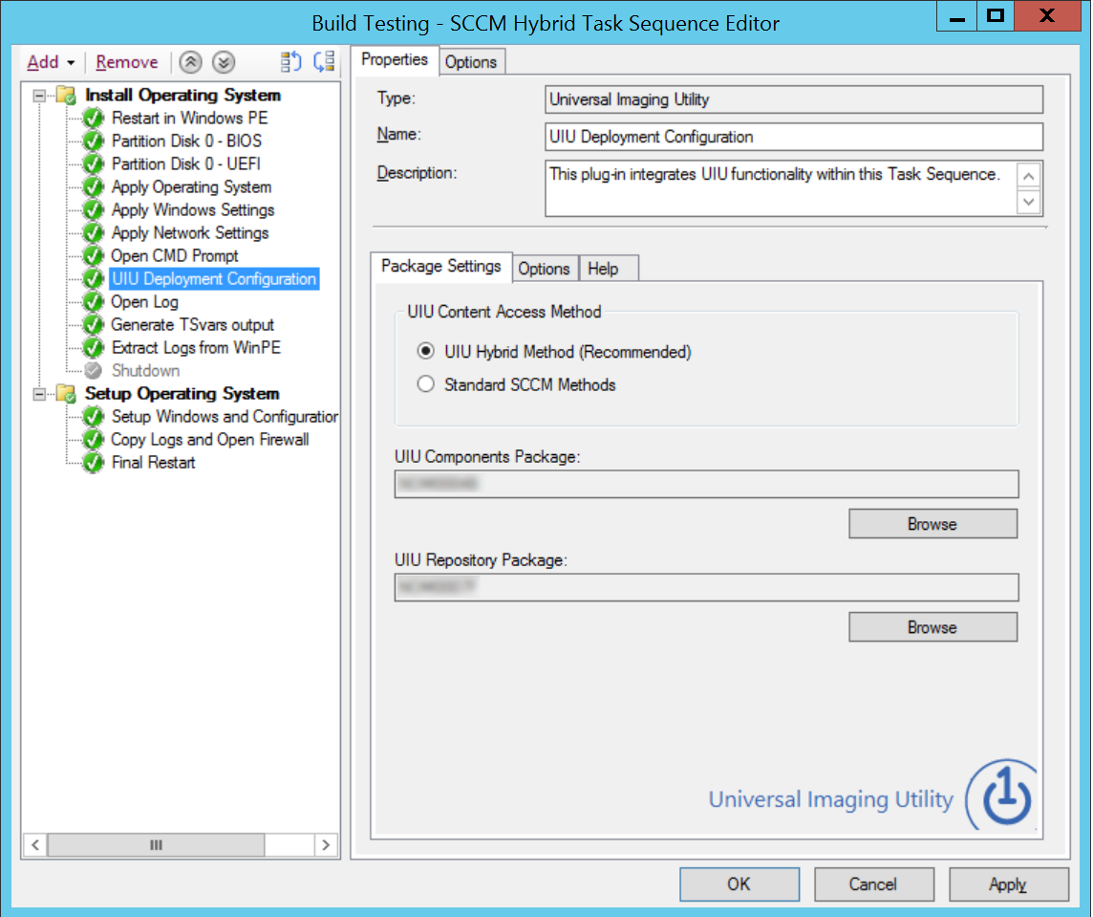The height and width of the screenshot is (917, 1093).
Task: Select the Apply Windows Settings step
Action: click(193, 210)
